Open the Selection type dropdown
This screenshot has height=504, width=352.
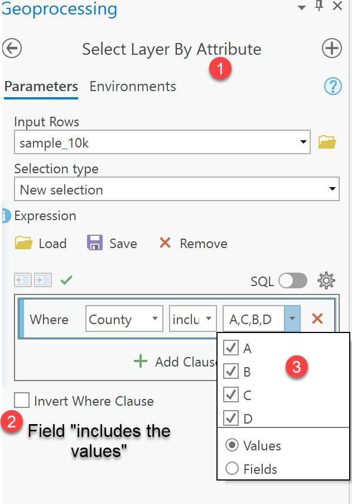(332, 189)
